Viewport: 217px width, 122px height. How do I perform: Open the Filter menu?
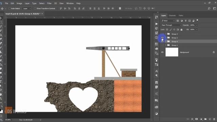coord(49,3)
